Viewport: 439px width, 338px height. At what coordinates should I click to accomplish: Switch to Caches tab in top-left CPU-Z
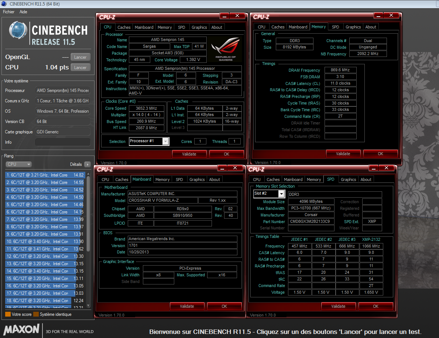pyautogui.click(x=124, y=27)
